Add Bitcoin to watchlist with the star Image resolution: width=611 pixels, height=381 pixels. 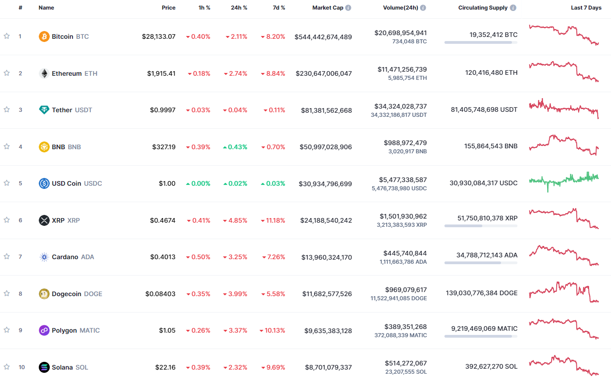[6, 37]
